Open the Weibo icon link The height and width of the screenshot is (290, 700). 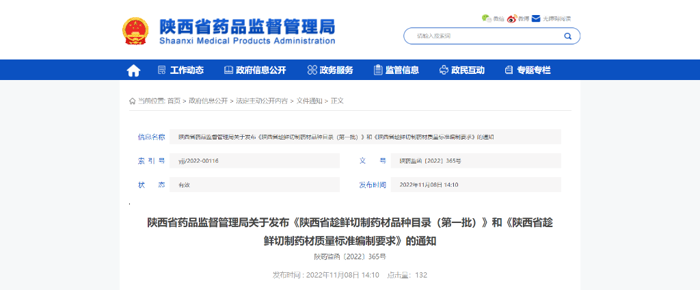pyautogui.click(x=513, y=18)
